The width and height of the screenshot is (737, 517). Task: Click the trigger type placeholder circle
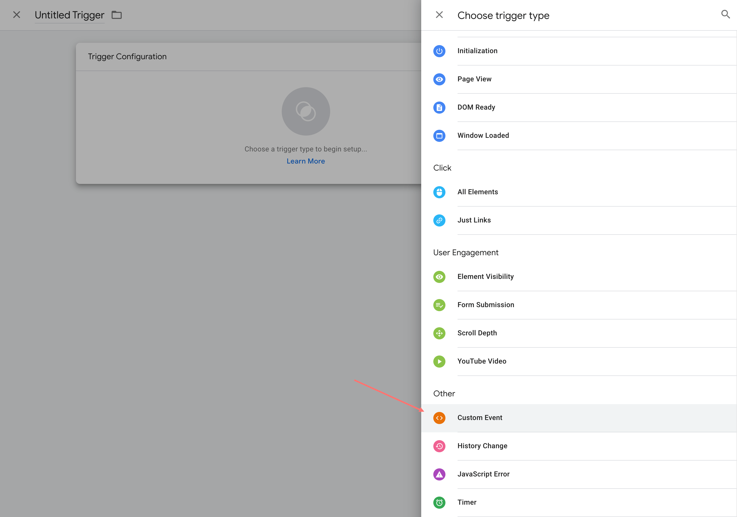[x=306, y=111]
